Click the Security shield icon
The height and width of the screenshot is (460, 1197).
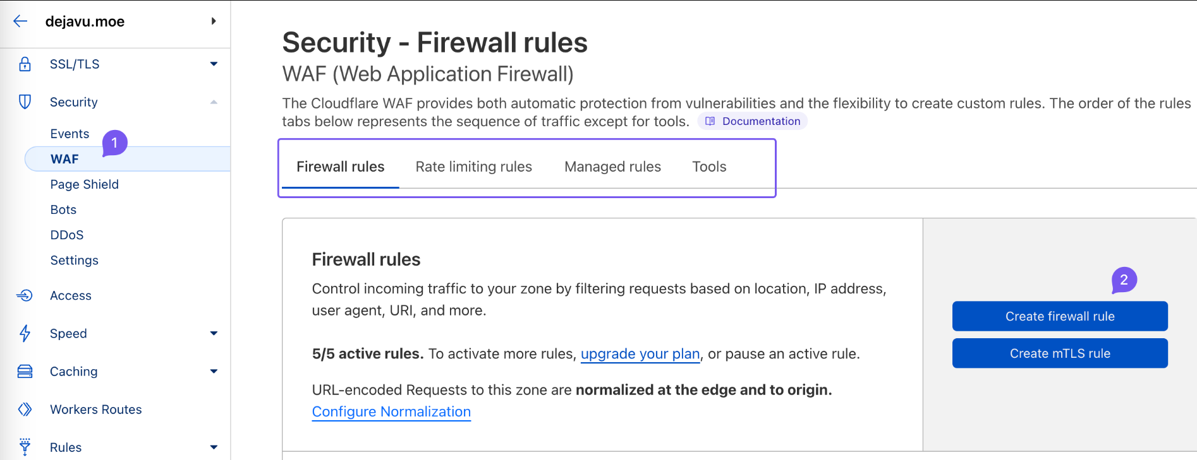[25, 102]
